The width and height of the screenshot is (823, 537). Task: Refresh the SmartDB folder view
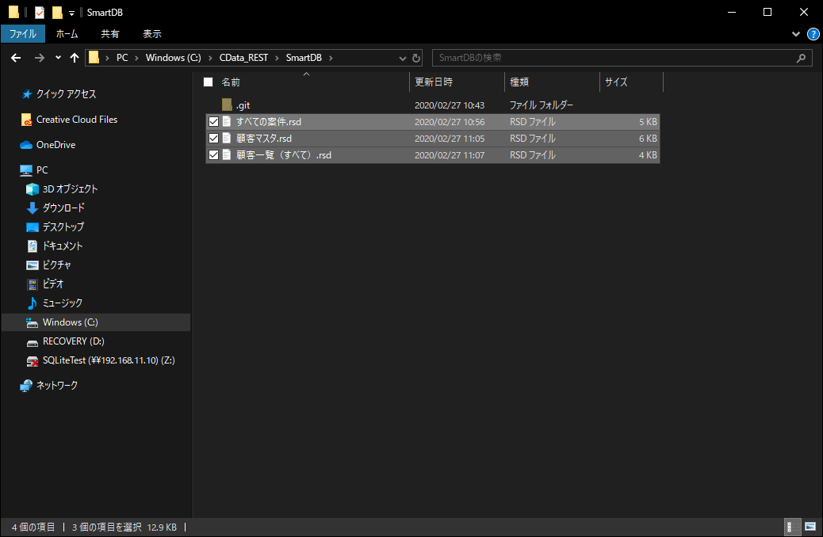pos(416,58)
